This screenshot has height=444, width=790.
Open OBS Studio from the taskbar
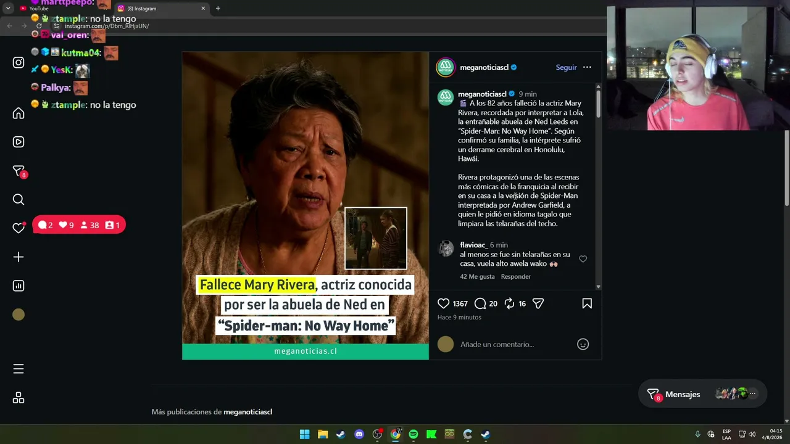[377, 434]
